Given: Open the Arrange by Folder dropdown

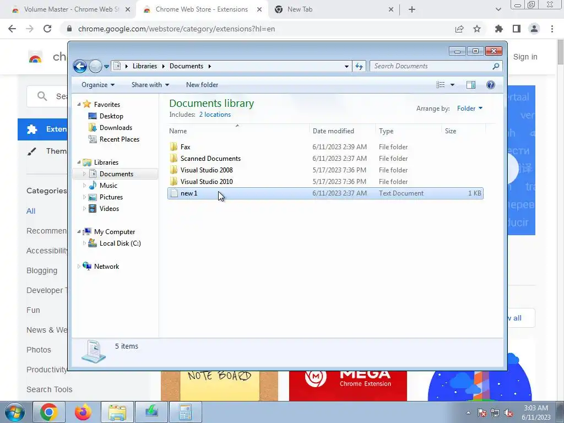Looking at the screenshot, I should (470, 109).
